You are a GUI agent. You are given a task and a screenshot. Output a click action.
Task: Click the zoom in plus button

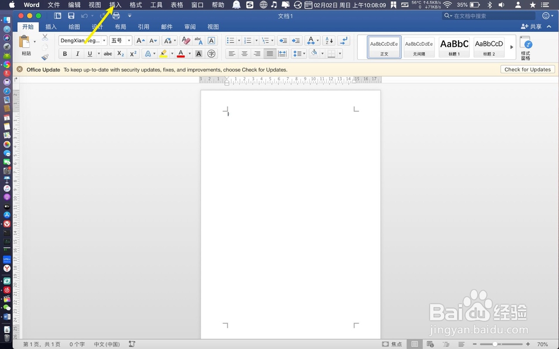pos(528,344)
